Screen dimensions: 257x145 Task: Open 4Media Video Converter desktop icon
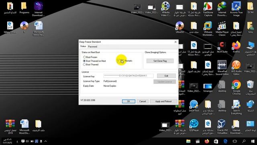click(165, 9)
